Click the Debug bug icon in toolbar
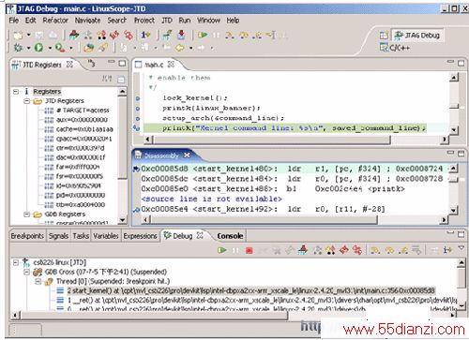The height and width of the screenshot is (340, 469). click(18, 48)
